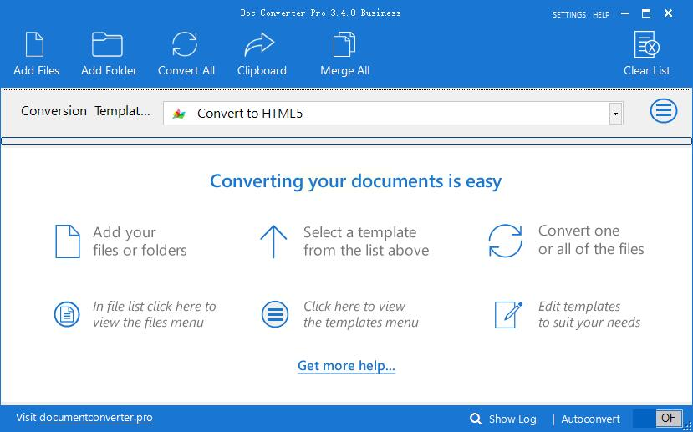This screenshot has width=693, height=432.
Task: Click the templates menu icon in help section
Action: tap(275, 314)
